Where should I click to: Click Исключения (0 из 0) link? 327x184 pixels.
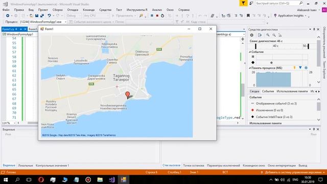click(x=269, y=110)
